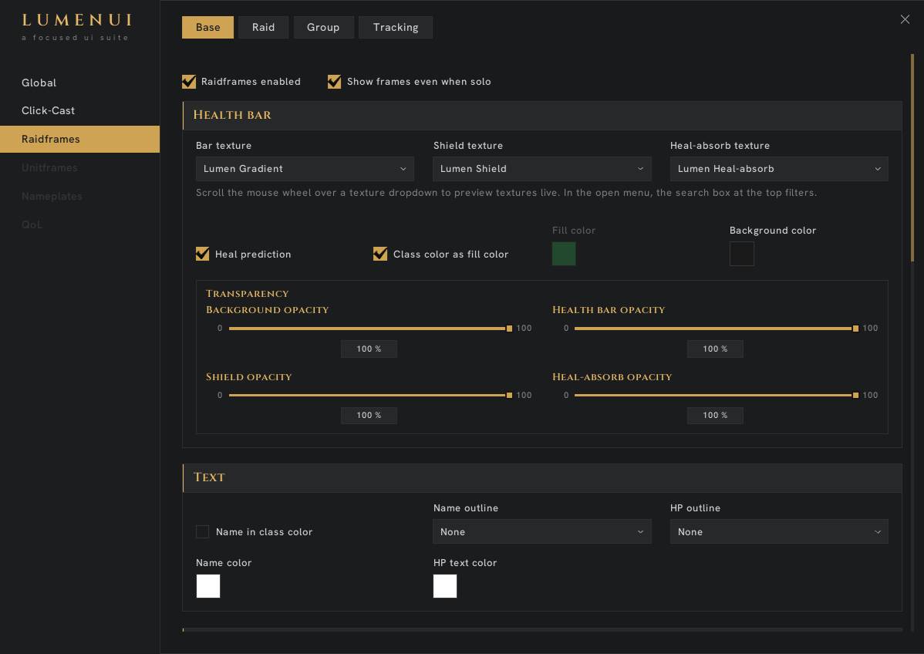Toggle Show frames even when solo
The image size is (924, 654).
pos(334,81)
